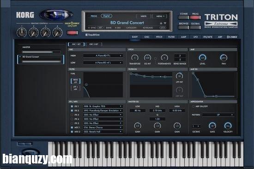Image resolution: width=254 pixels, height=169 pixels.
Task: Open the IFX 1 St. Graphic 7EQ dropdown
Action: [103, 106]
